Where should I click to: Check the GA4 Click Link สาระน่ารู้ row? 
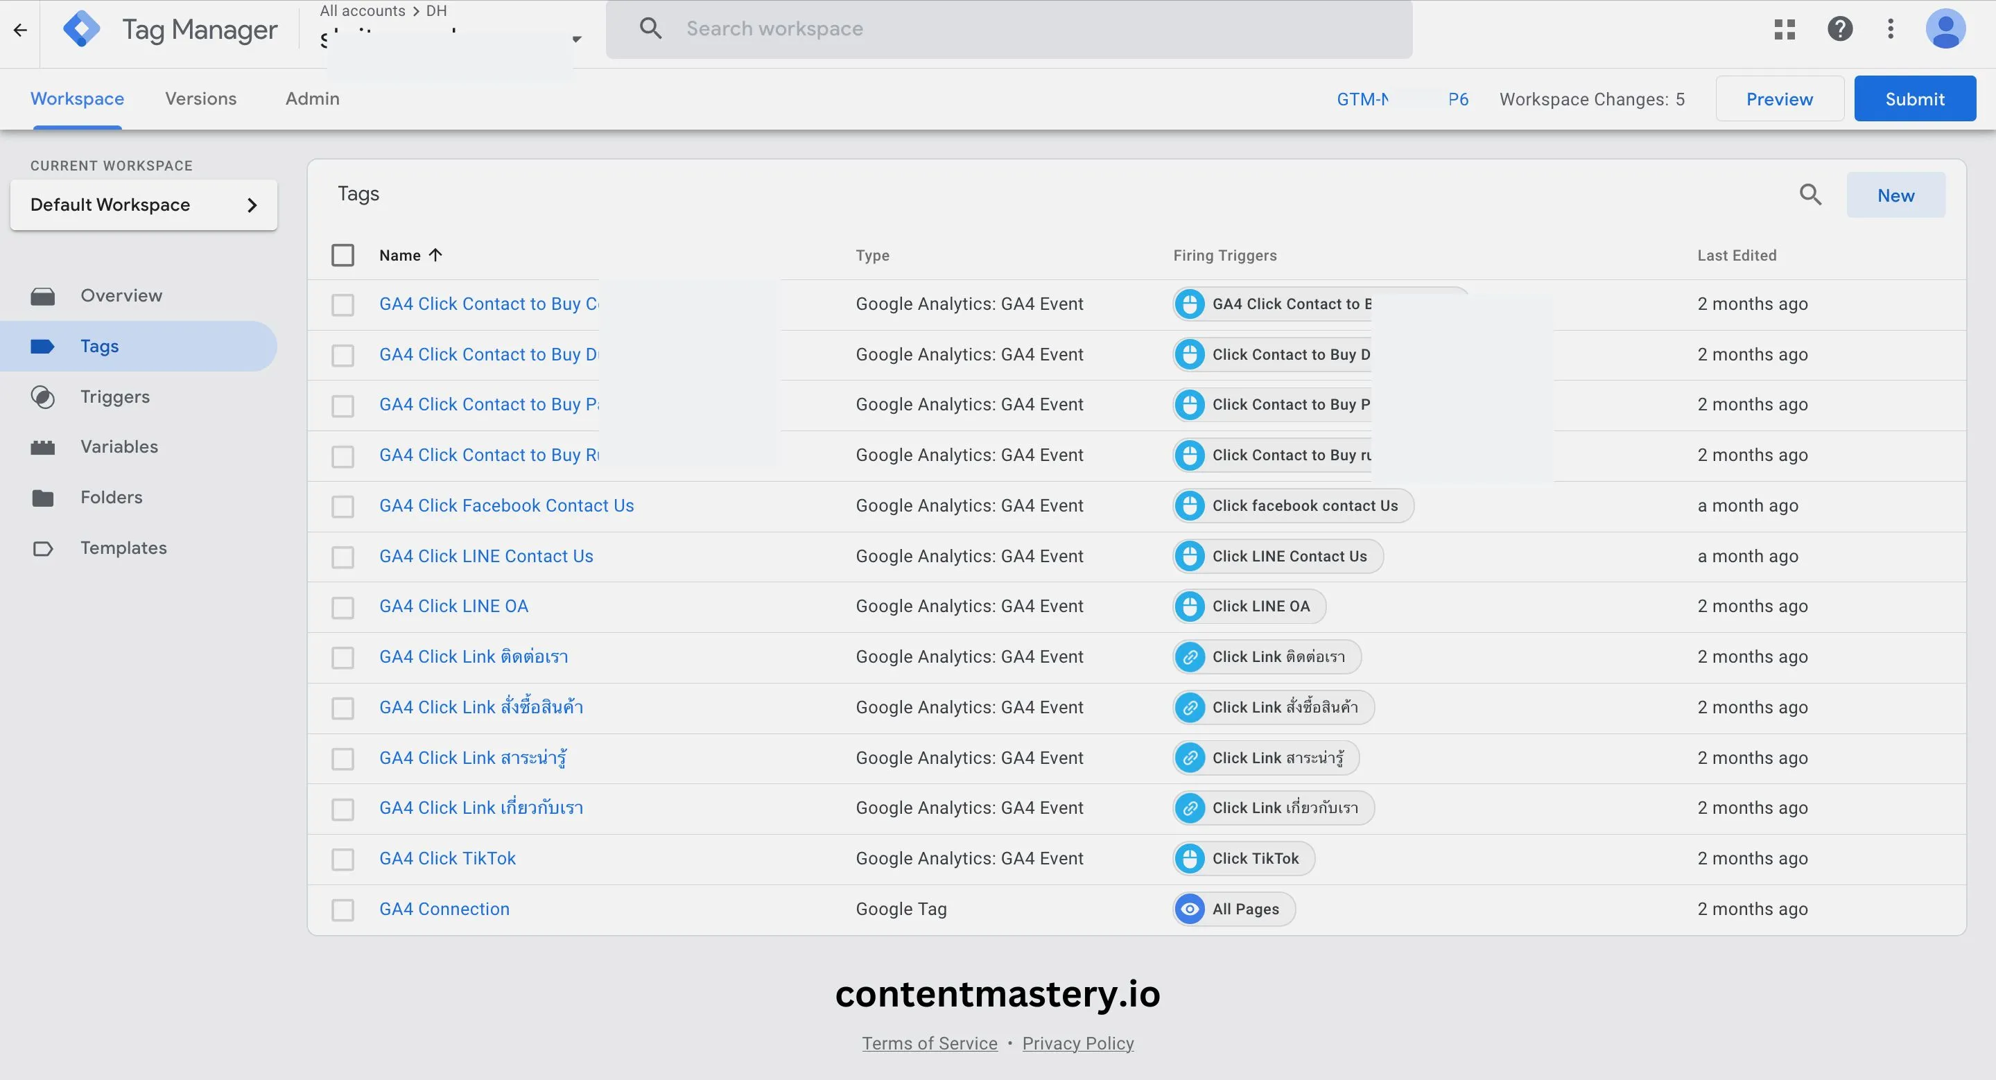click(x=342, y=758)
